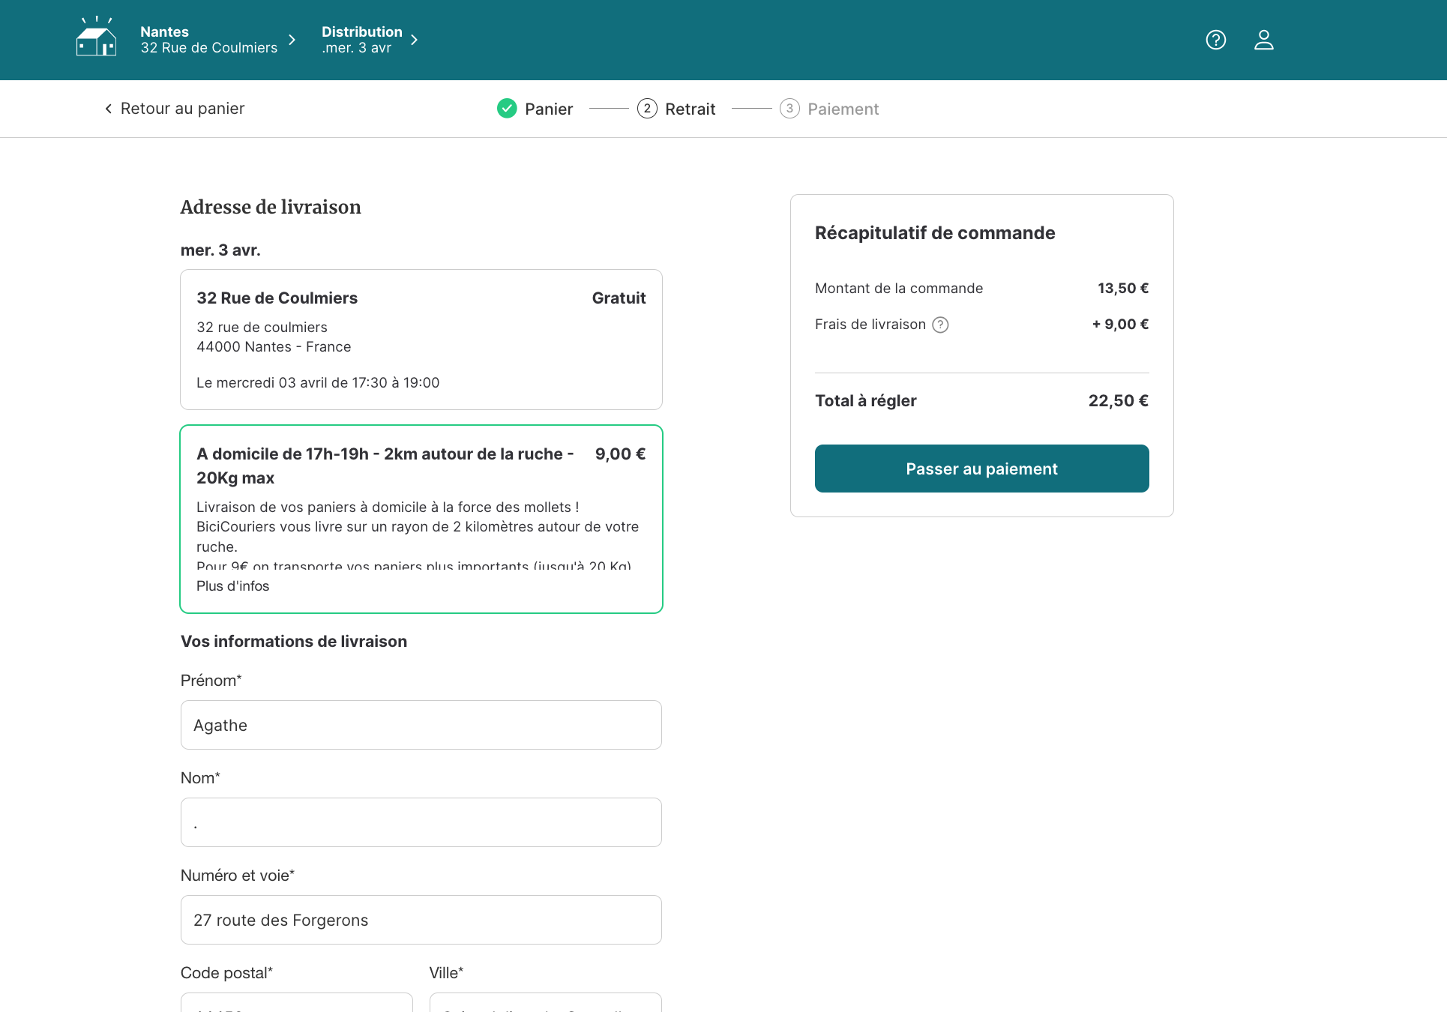The width and height of the screenshot is (1447, 1012).
Task: Go to the Panier step
Action: click(535, 109)
